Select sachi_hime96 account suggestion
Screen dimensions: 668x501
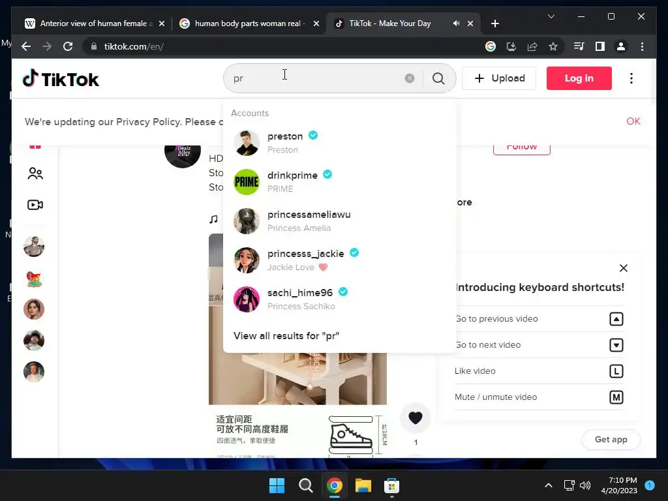click(339, 299)
